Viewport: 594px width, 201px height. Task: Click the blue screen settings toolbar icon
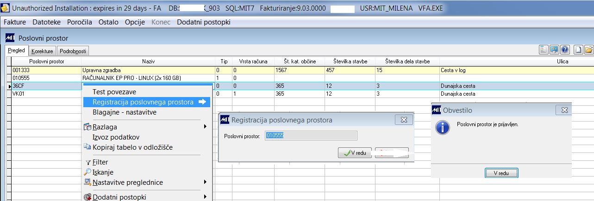tap(555, 50)
